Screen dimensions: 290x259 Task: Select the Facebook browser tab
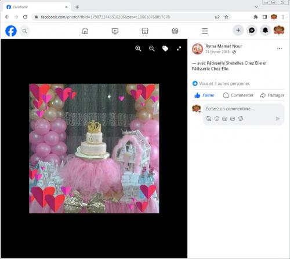[x=37, y=7]
